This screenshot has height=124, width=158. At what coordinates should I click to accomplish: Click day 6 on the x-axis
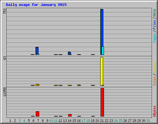tap(33, 121)
